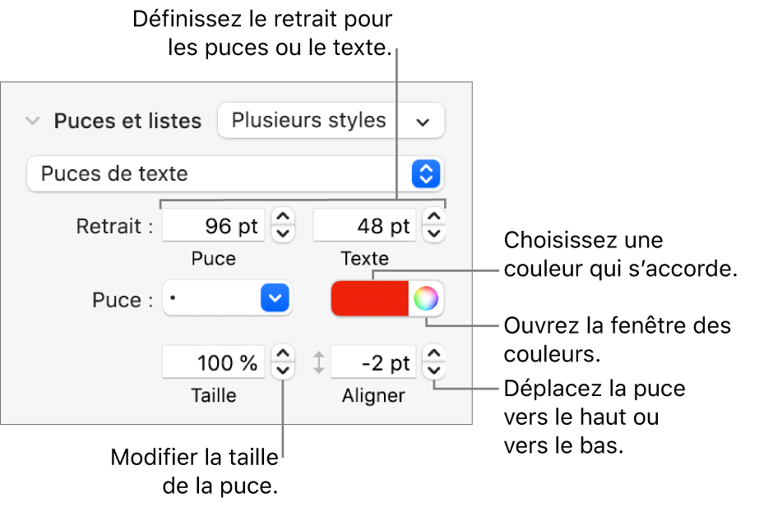Open the Plusieurs styles dropdown

pyautogui.click(x=331, y=121)
